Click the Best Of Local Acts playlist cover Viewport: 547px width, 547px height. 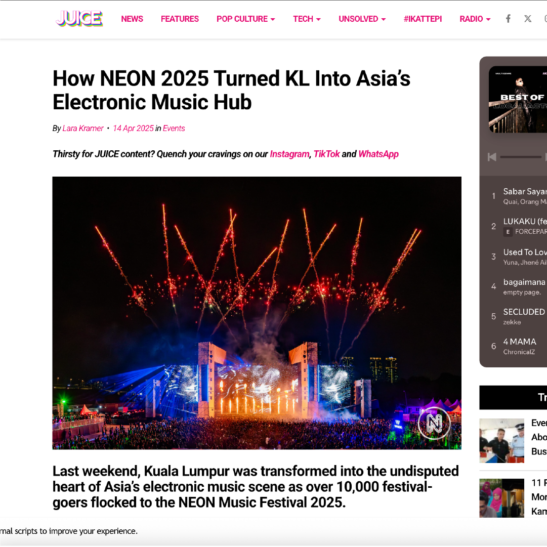pos(518,99)
